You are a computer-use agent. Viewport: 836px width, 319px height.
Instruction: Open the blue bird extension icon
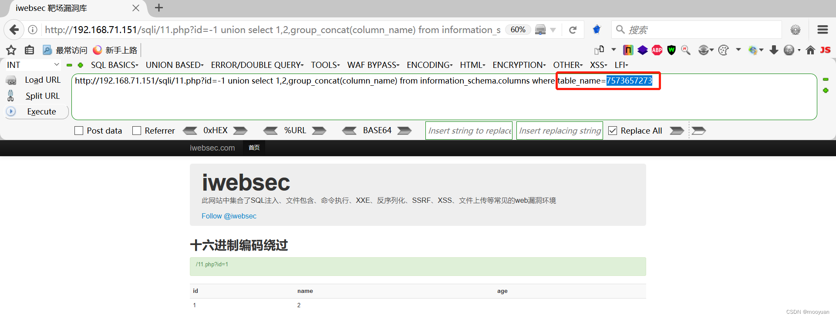597,30
